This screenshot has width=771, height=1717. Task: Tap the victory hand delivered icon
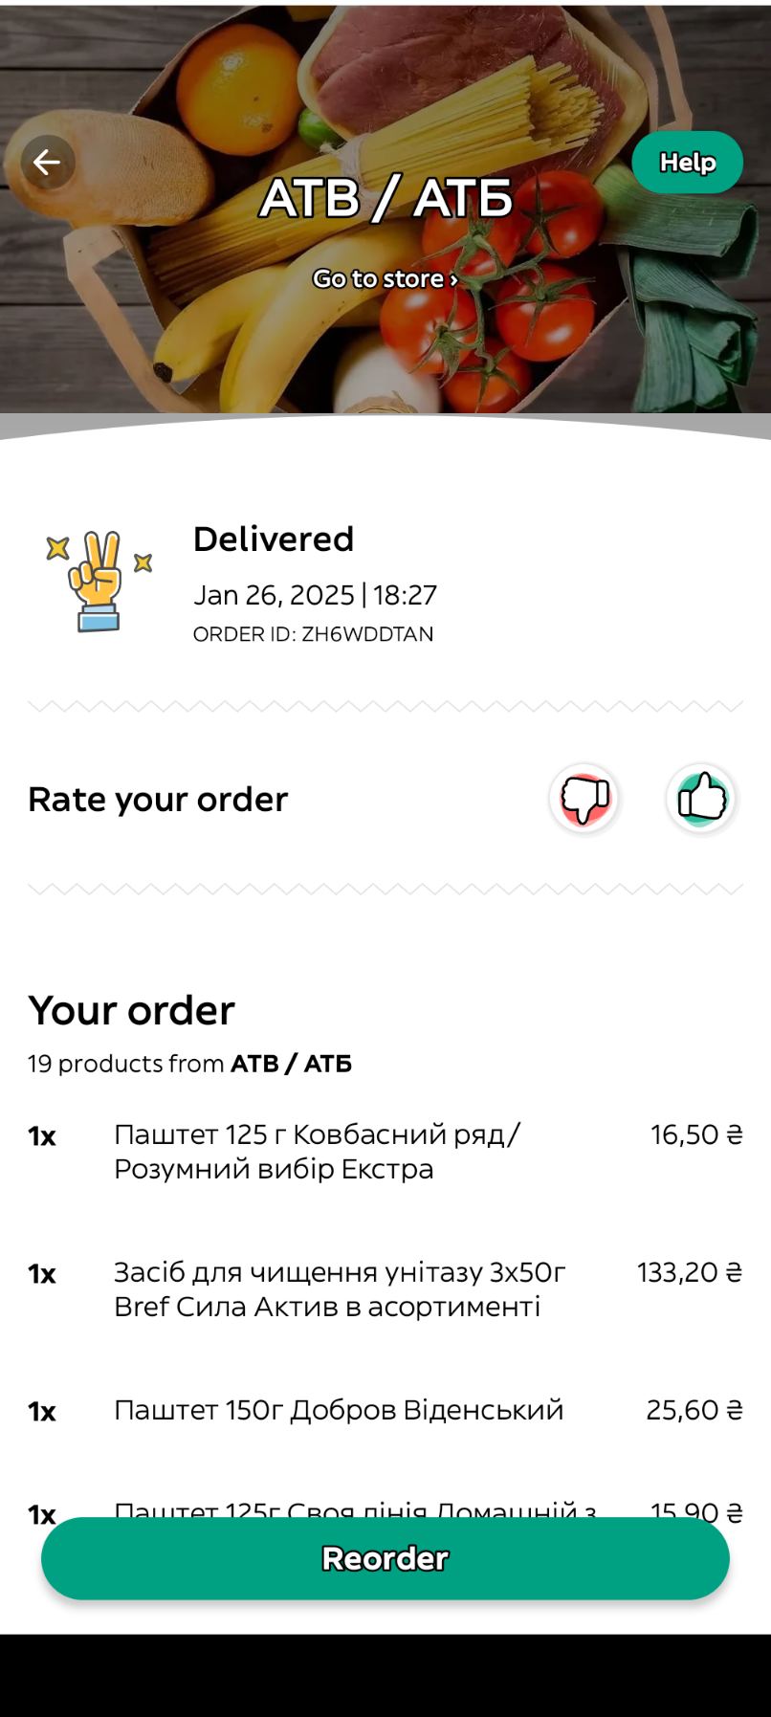click(x=99, y=581)
